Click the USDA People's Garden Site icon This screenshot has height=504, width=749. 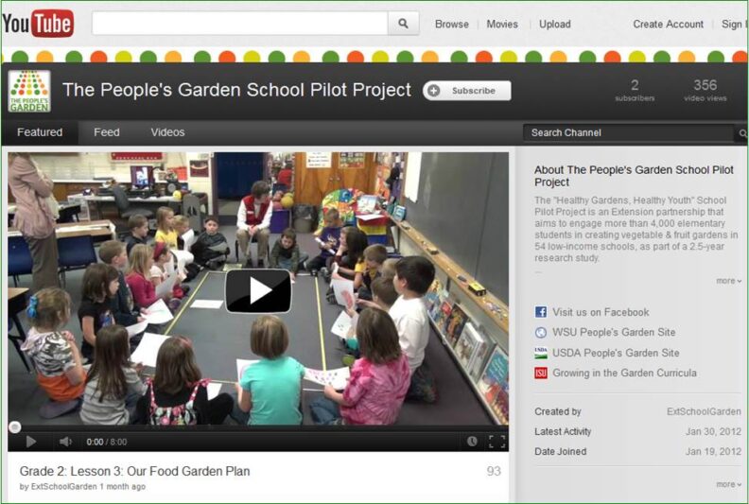point(541,353)
